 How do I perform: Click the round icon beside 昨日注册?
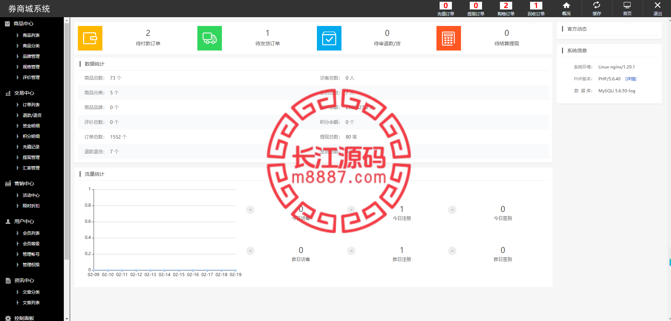[x=351, y=251]
